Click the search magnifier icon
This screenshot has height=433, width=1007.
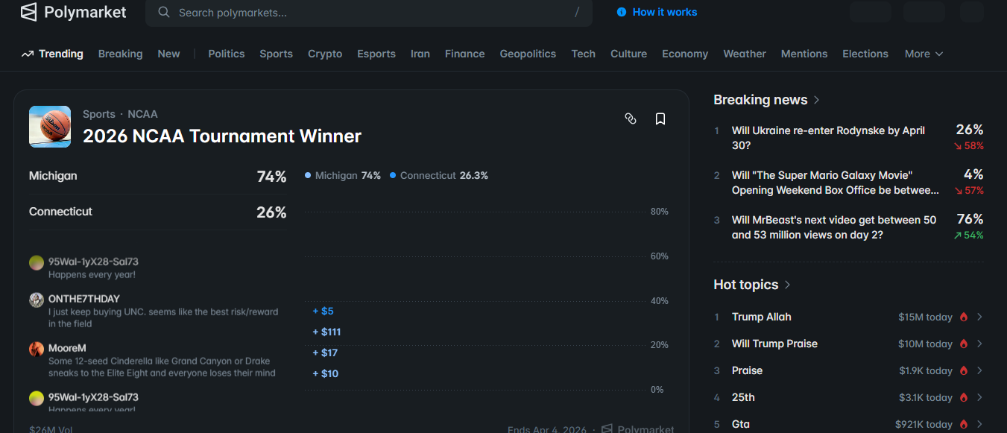[x=163, y=13]
